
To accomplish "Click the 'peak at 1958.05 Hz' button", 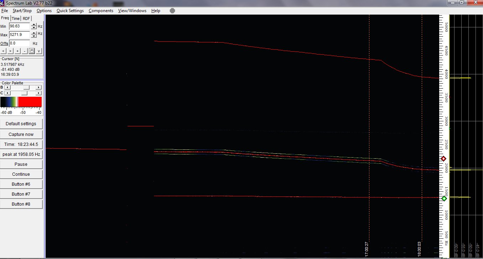I will 21,154.
